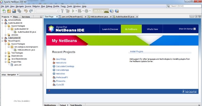This screenshot has width=202, height=106.
Task: Expand the CubeSystem3D project node
Action: [x=2, y=38]
